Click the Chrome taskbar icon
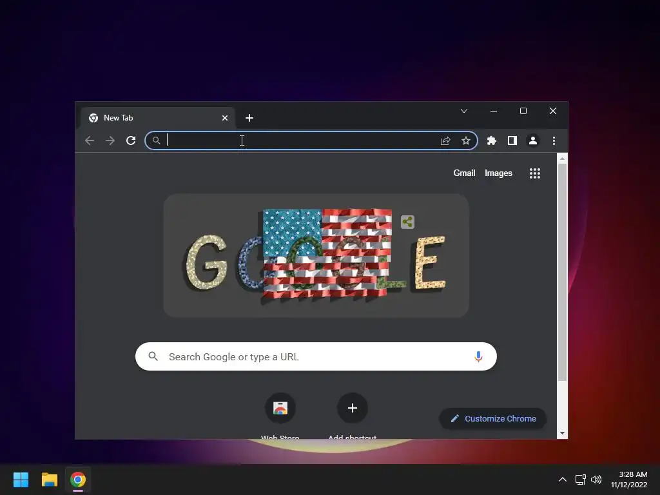This screenshot has width=660, height=495. coord(78,480)
